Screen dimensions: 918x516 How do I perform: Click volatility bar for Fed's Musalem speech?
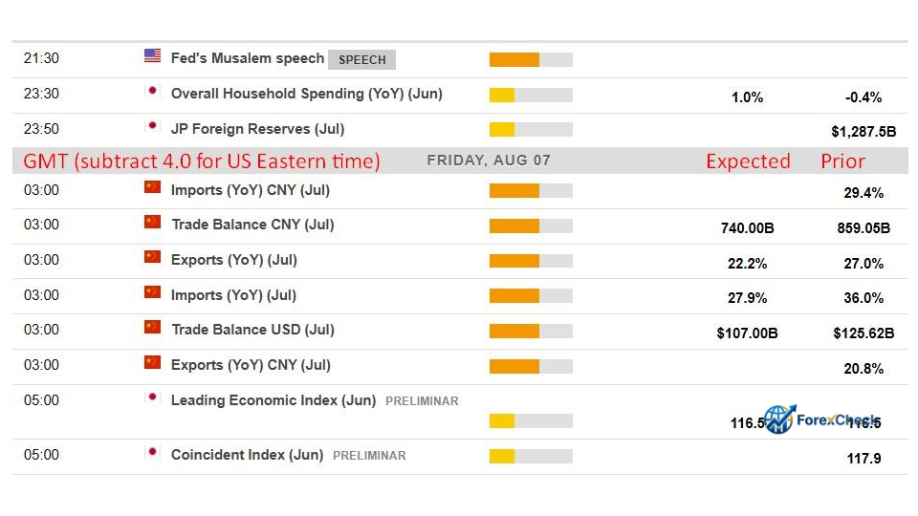click(x=531, y=59)
